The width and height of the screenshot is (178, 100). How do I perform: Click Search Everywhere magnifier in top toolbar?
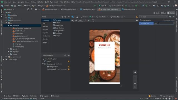click(173, 6)
